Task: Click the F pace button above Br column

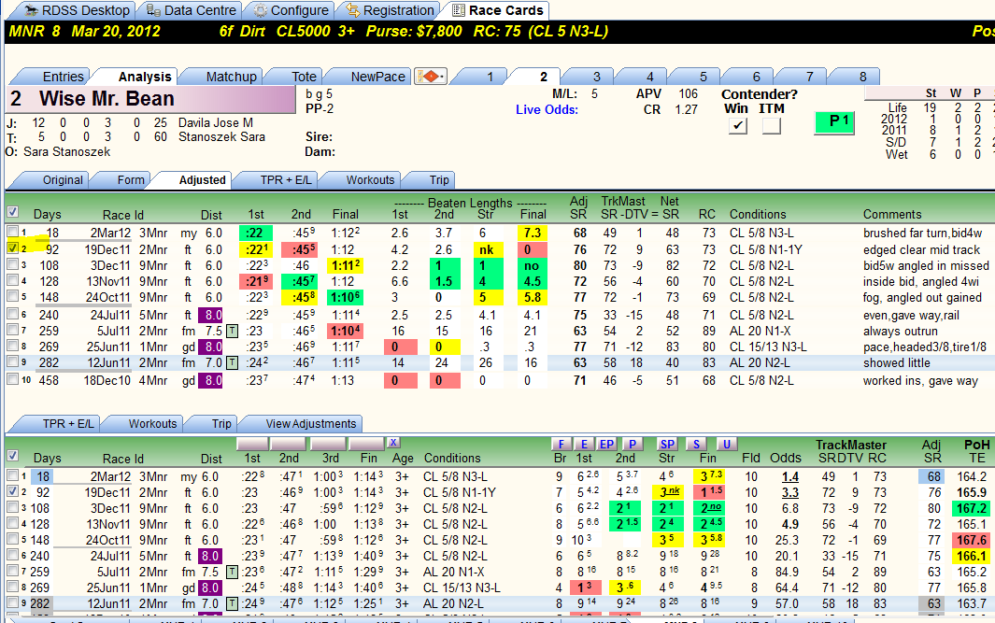Action: point(561,444)
